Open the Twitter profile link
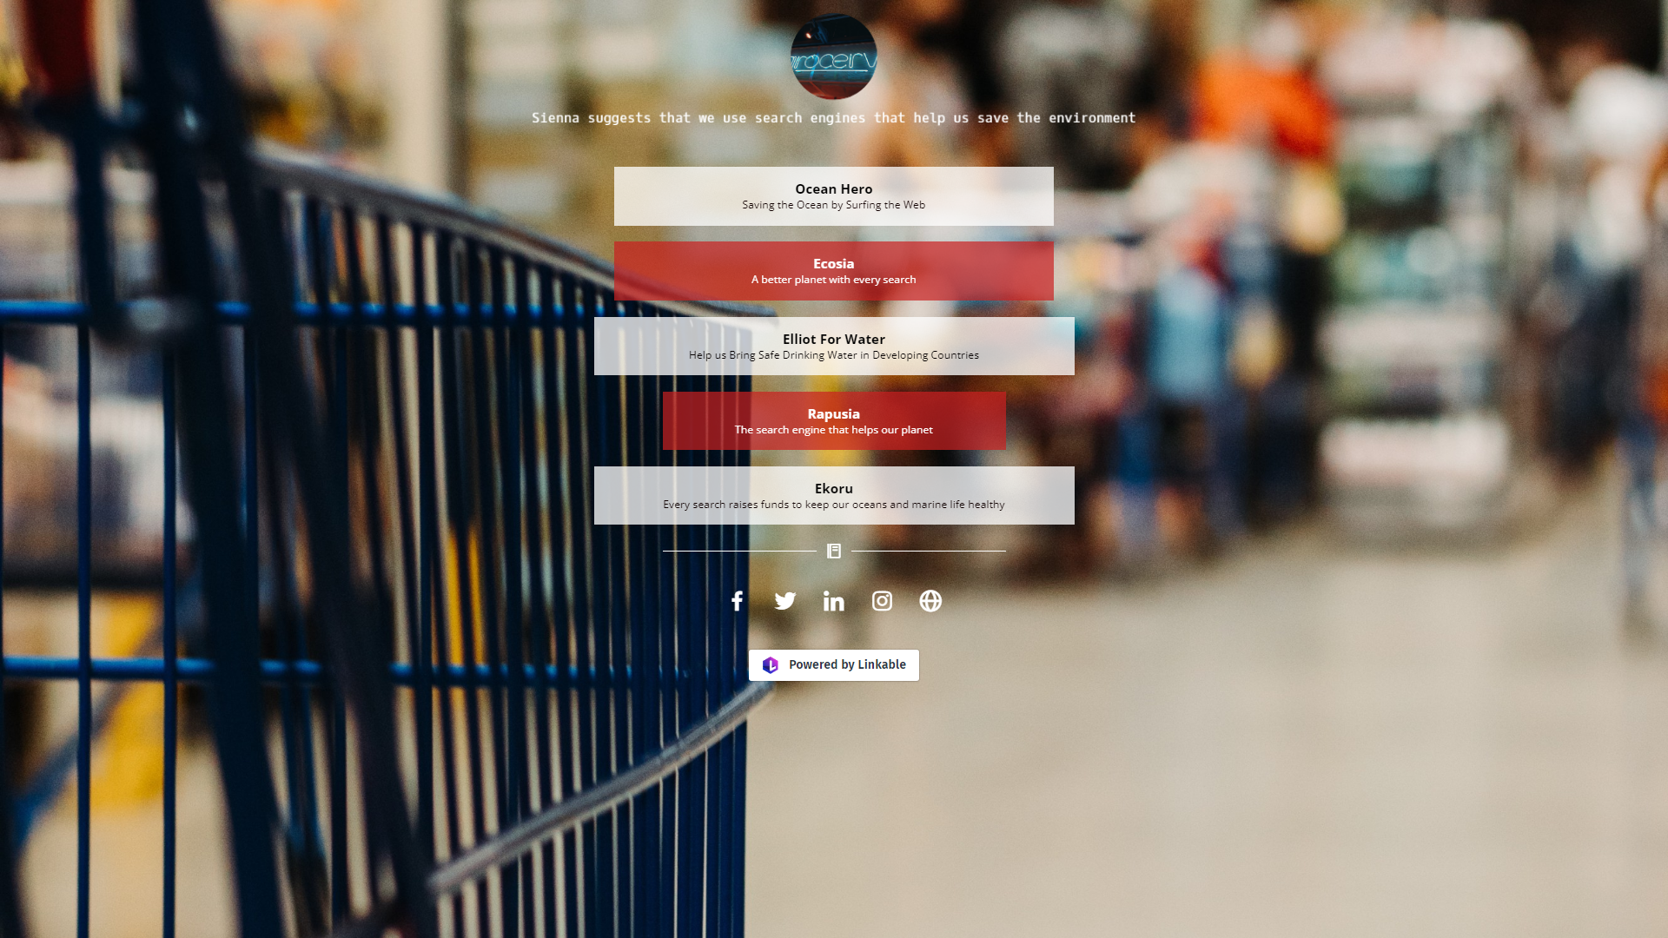The width and height of the screenshot is (1668, 938). click(x=784, y=600)
